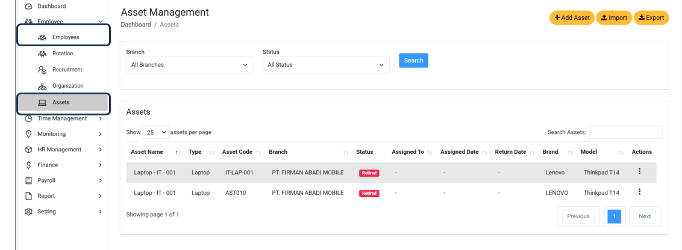682x250 pixels.
Task: Change the assets per page selector
Action: point(155,132)
